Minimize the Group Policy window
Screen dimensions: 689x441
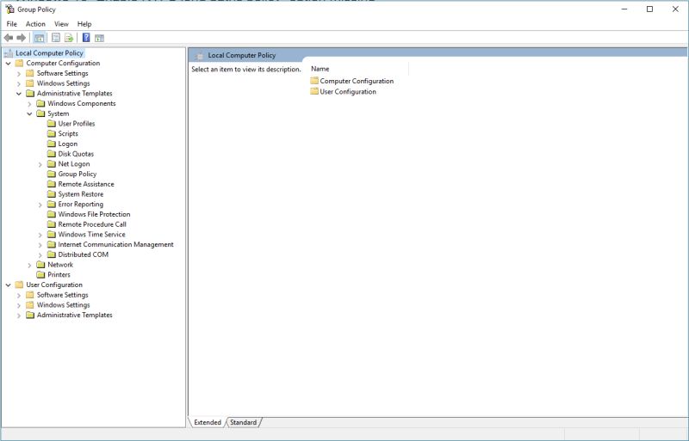click(x=624, y=9)
